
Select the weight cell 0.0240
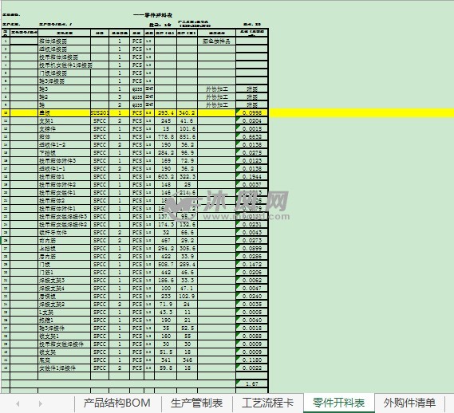252,296
